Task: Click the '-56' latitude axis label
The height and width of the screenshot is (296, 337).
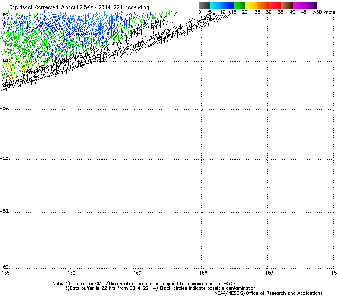Action: (4, 158)
